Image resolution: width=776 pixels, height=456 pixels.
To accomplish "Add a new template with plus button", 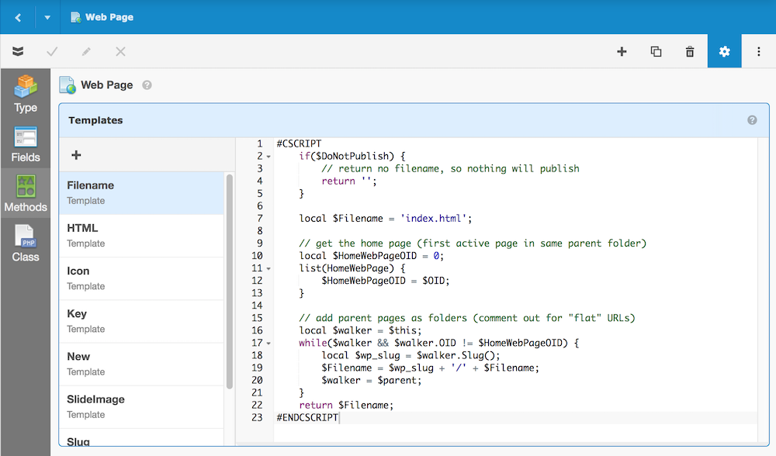I will 76,155.
